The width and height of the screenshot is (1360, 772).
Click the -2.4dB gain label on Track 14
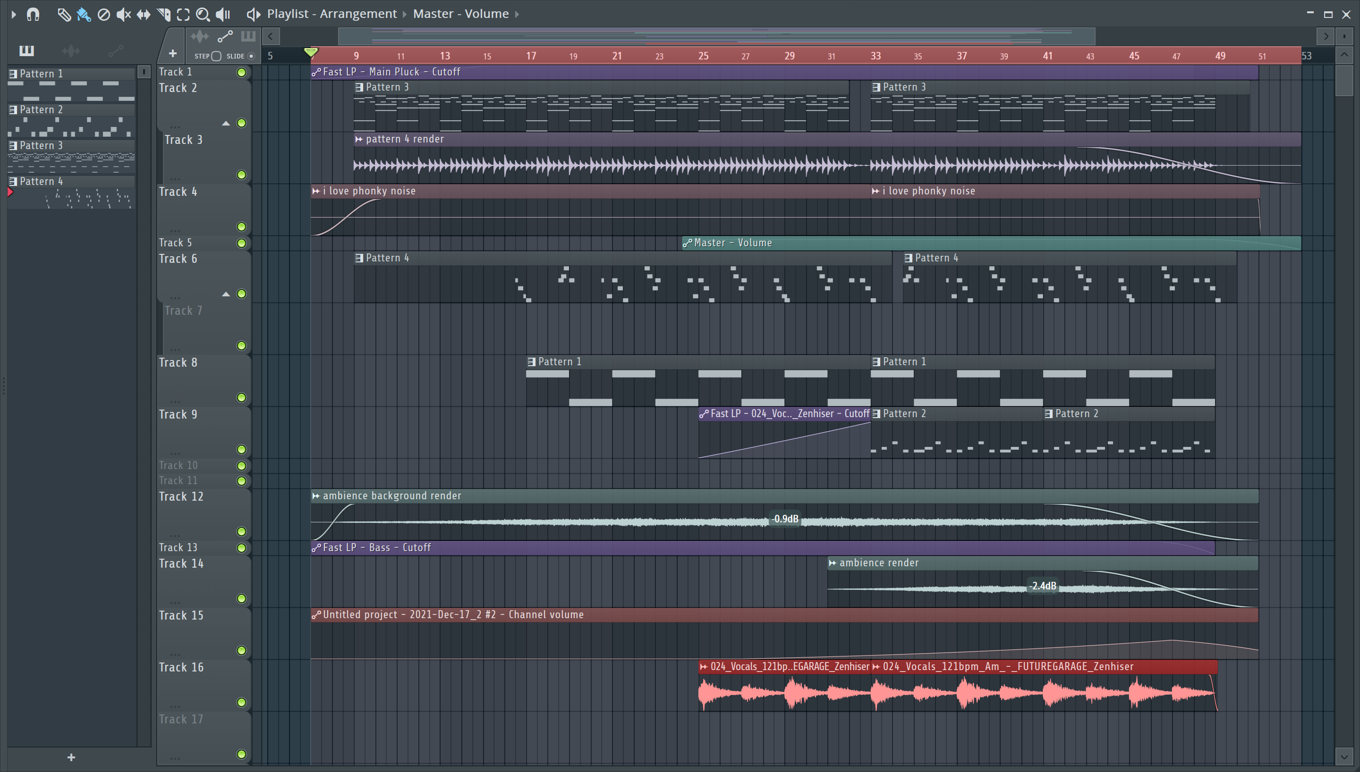pyautogui.click(x=1043, y=587)
